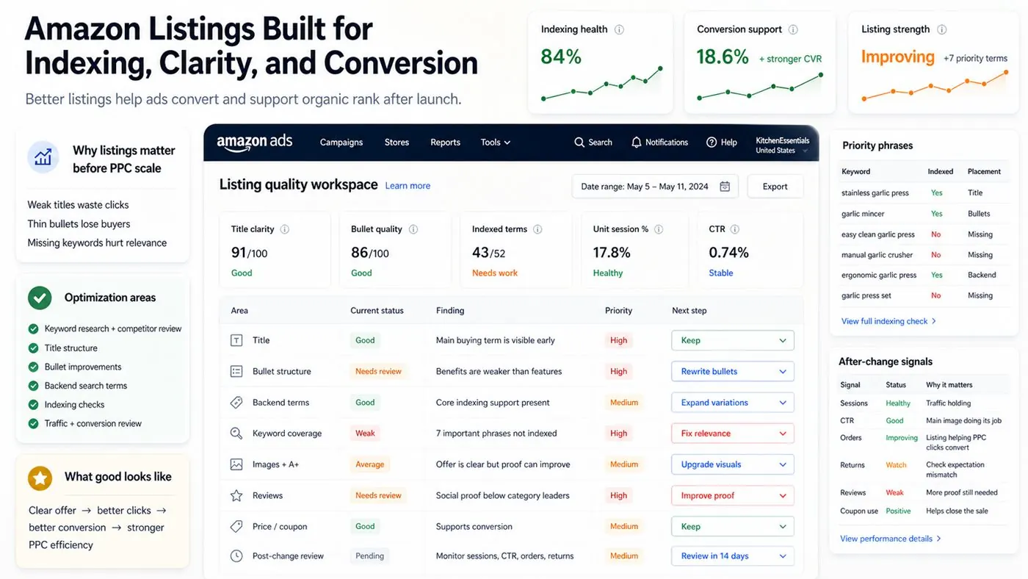Image resolution: width=1028 pixels, height=579 pixels.
Task: Follow the Learn more link
Action: point(408,186)
